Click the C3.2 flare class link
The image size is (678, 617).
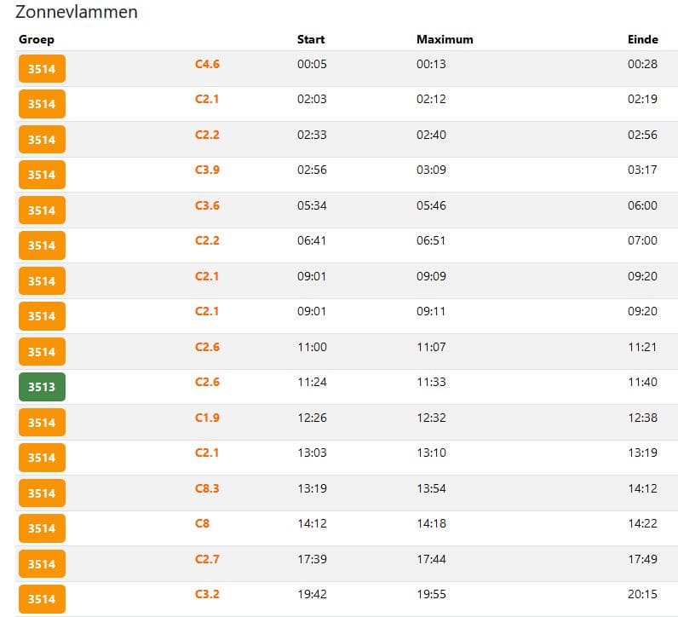click(207, 594)
